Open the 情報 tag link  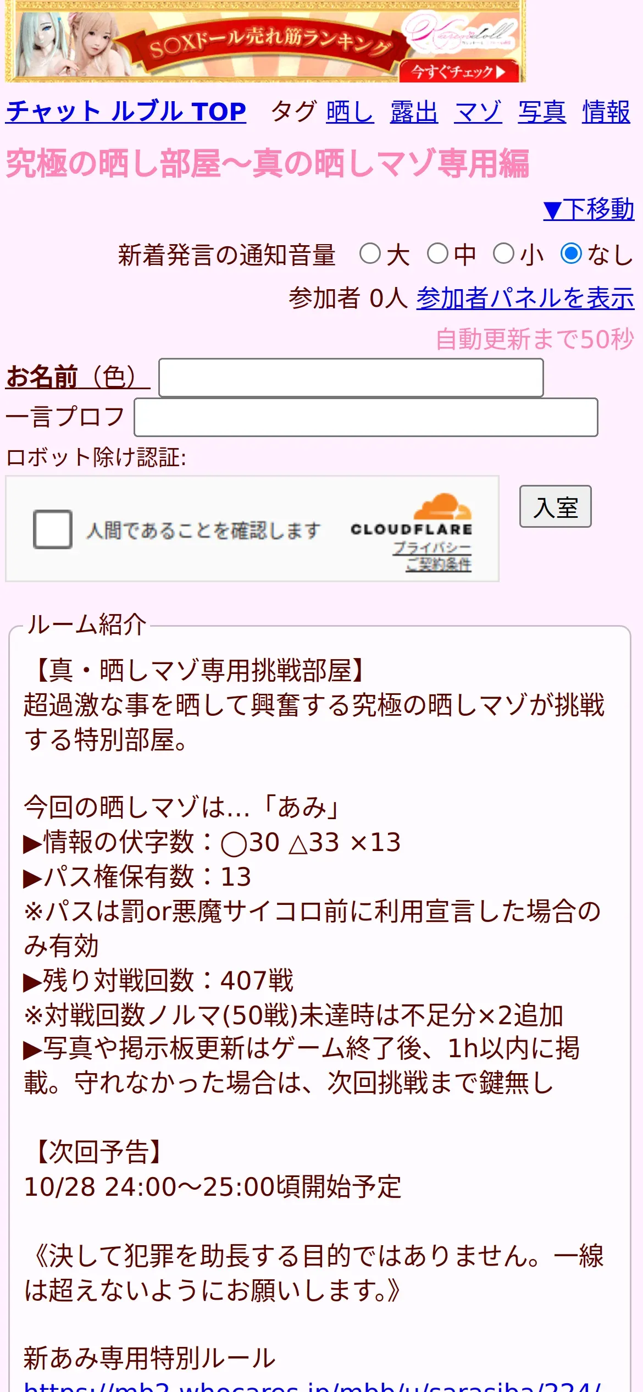[x=606, y=112]
